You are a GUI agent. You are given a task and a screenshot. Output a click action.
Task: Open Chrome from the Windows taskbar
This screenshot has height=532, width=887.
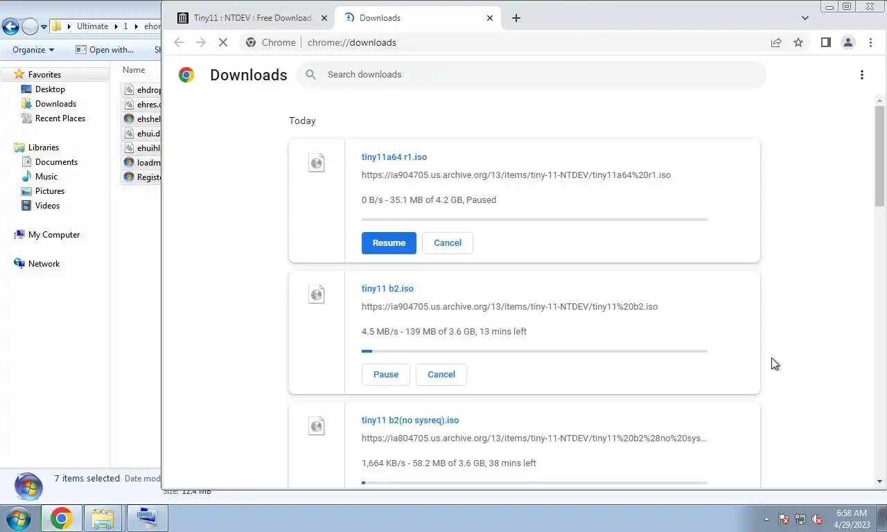[x=61, y=518]
